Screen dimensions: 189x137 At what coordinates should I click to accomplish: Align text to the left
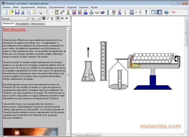click(58, 19)
